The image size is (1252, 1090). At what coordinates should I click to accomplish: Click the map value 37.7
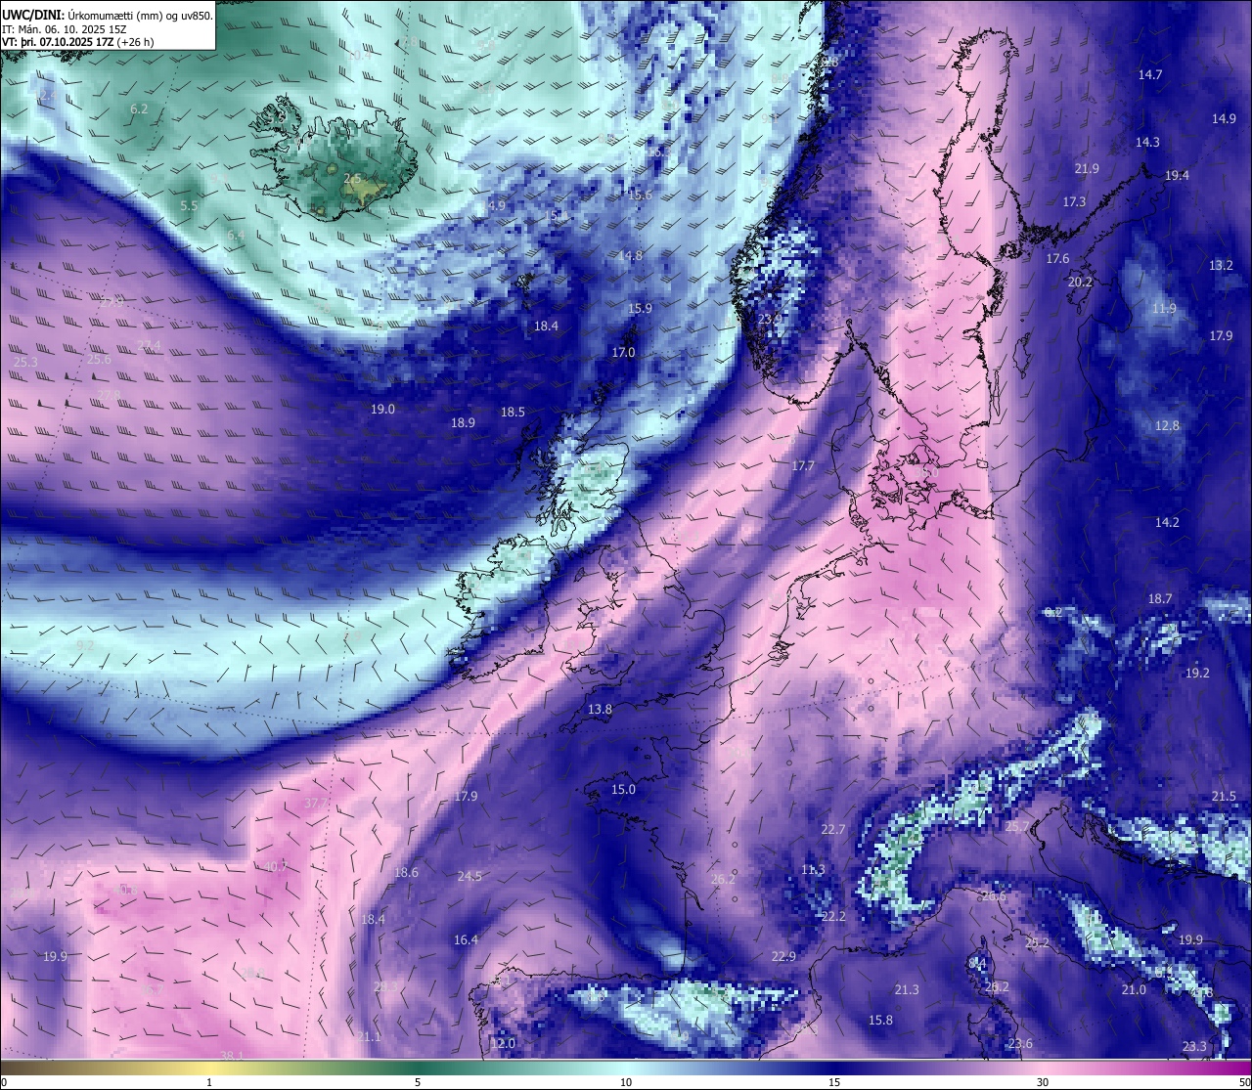[x=316, y=803]
